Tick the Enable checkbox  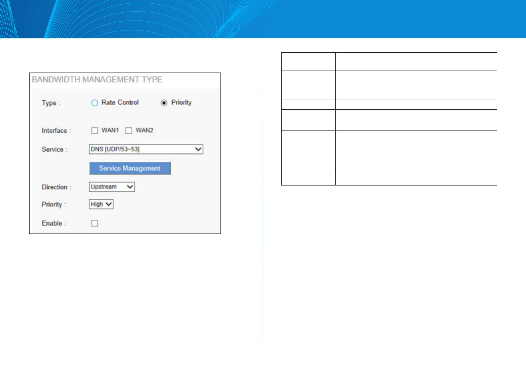(x=95, y=223)
